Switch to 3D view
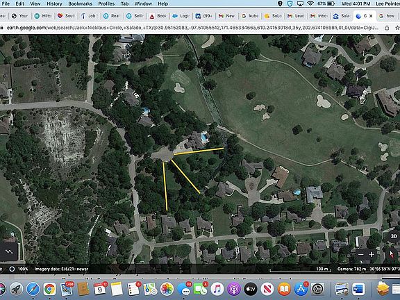This screenshot has width=400, height=300. 394,236
